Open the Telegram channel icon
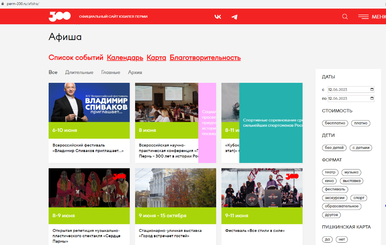Image resolution: width=386 pixels, height=245 pixels. (x=234, y=17)
